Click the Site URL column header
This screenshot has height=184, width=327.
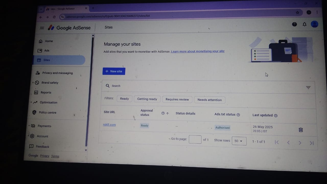[110, 112]
